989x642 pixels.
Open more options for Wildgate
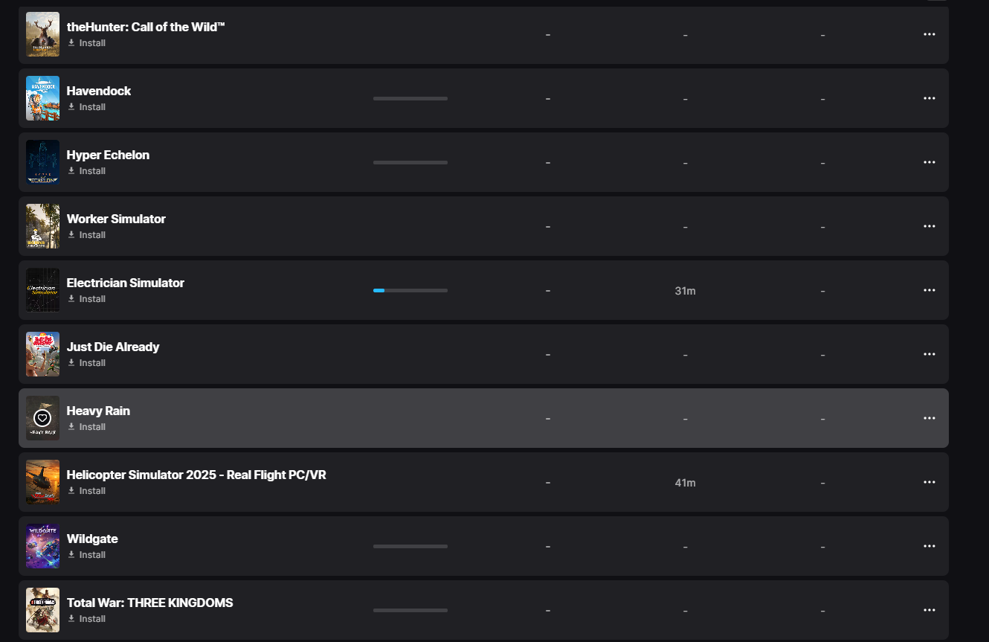(929, 546)
